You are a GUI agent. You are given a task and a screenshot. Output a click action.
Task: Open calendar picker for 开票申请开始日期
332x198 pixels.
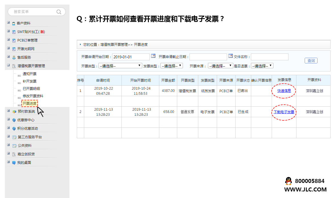(x=153, y=56)
